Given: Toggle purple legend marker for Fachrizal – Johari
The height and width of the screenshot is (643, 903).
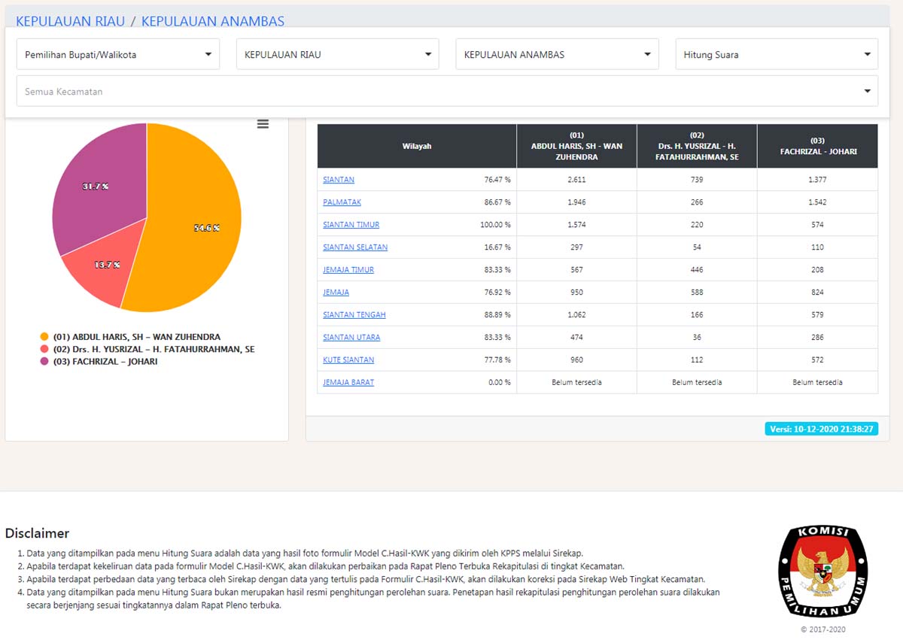Looking at the screenshot, I should [x=44, y=362].
